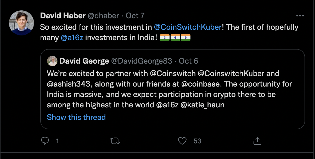This screenshot has width=315, height=159.
Task: Visit the @a16z mention in the main tweet
Action: [x=72, y=38]
